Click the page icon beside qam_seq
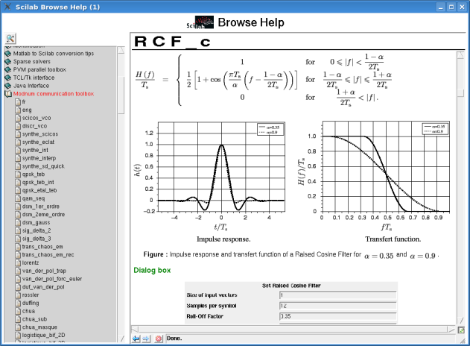 pos(18,198)
